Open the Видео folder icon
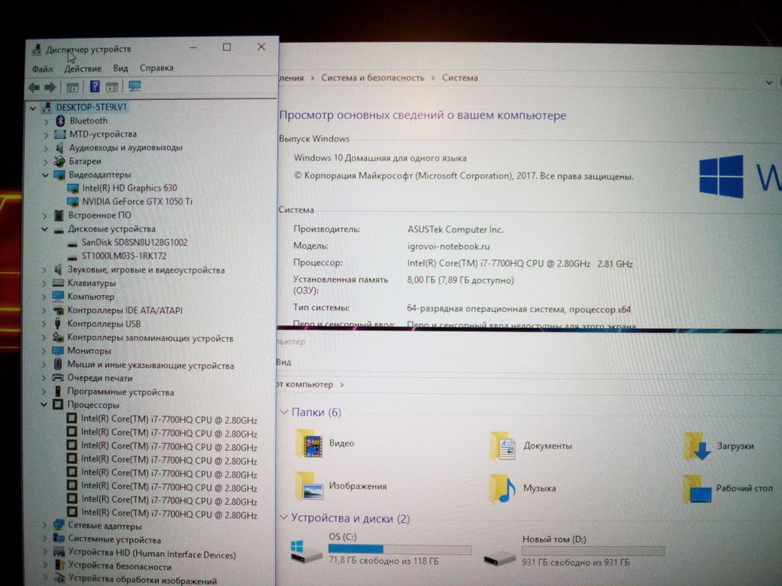782x586 pixels. pos(309,443)
